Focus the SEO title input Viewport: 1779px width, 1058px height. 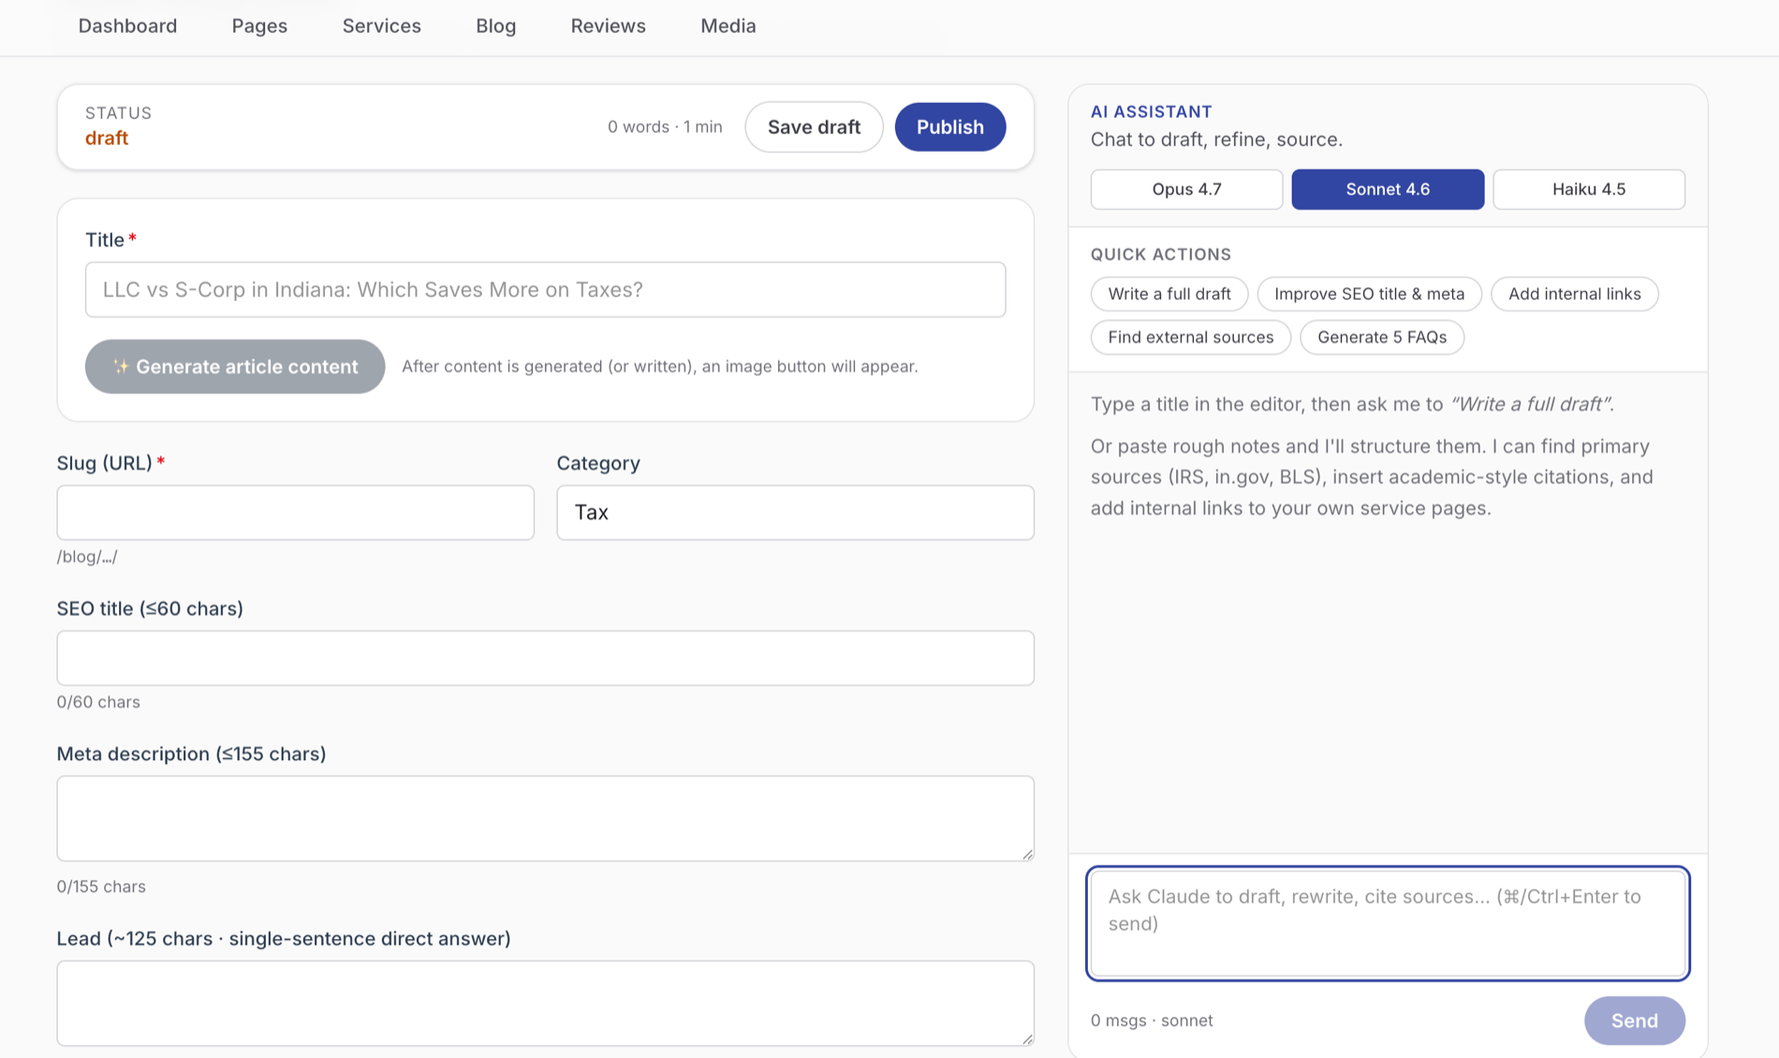pos(545,658)
